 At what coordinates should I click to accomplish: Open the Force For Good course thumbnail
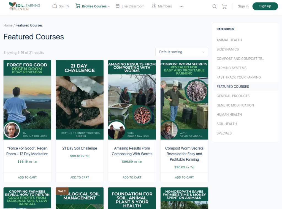[x=27, y=100]
